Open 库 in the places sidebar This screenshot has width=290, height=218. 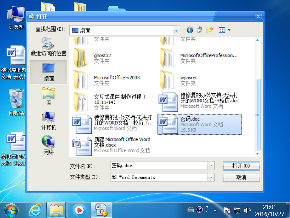click(x=48, y=97)
